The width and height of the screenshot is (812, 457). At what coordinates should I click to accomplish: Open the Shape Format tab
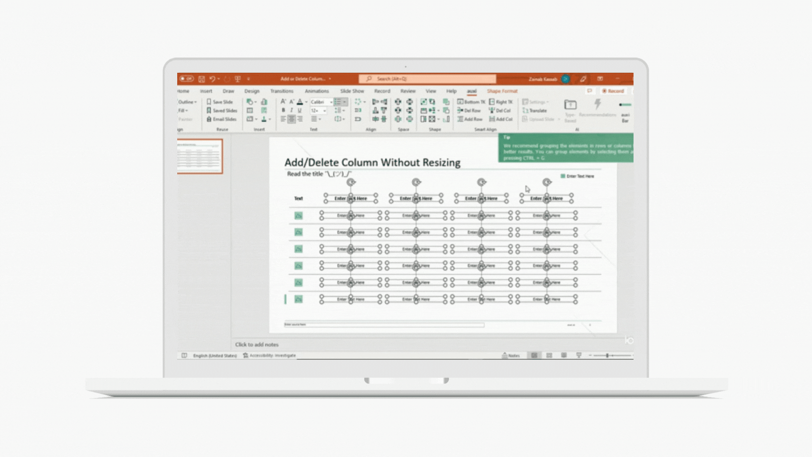[502, 91]
